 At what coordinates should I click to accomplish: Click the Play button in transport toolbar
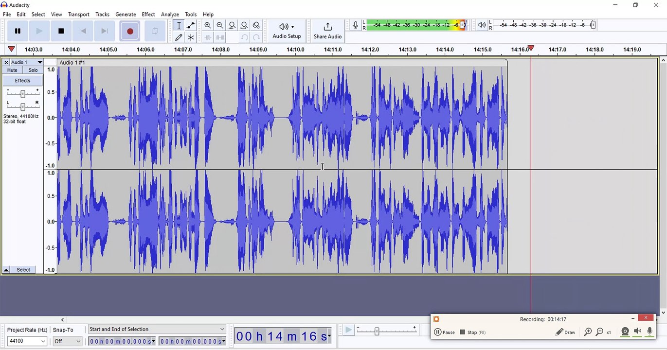pos(39,31)
